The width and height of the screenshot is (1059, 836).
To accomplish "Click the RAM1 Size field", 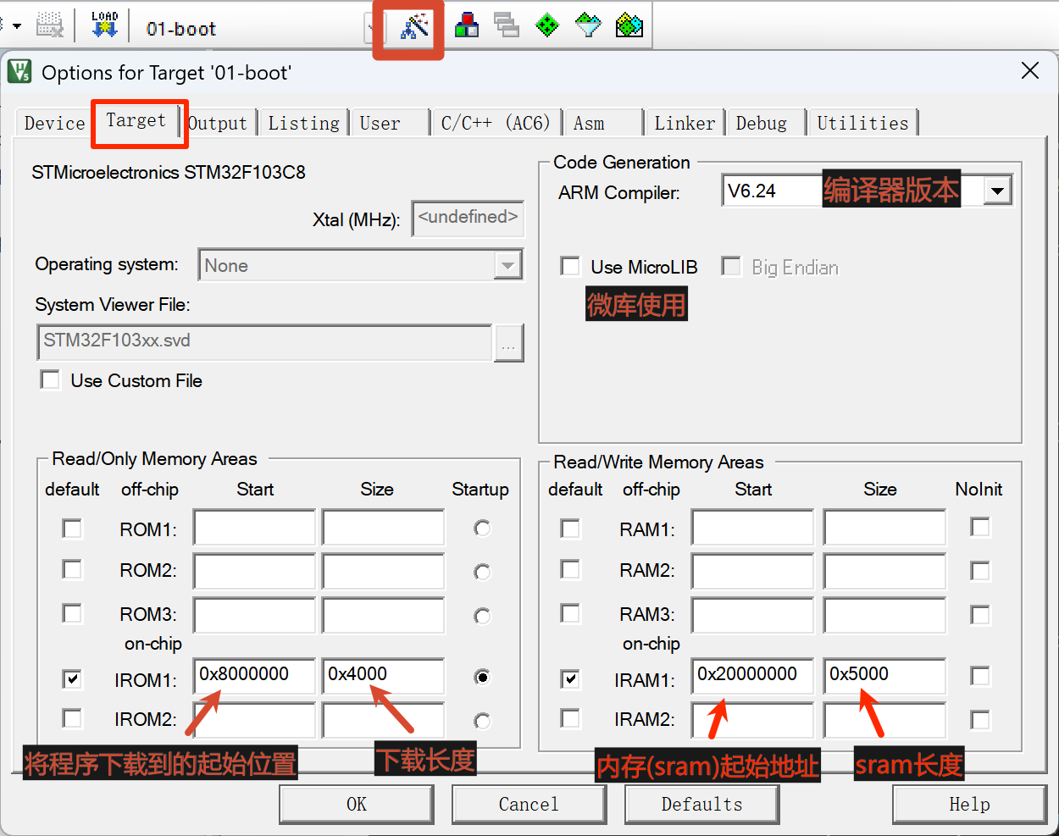I will (x=884, y=527).
